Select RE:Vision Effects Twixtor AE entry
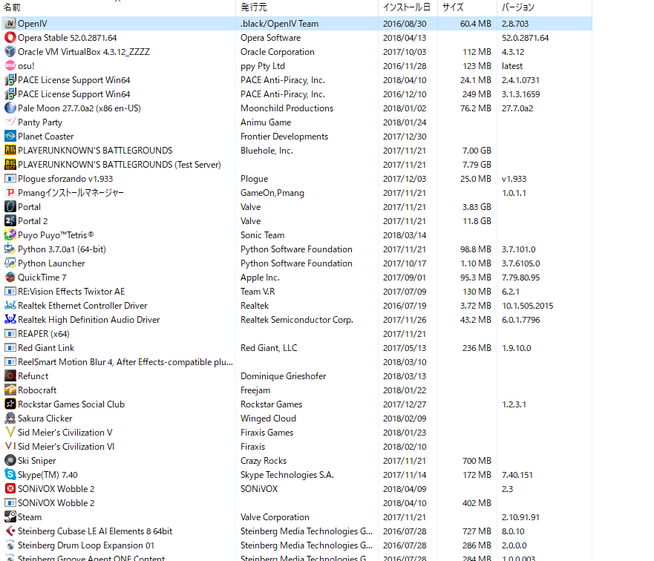This screenshot has height=561, width=654. tap(297, 292)
